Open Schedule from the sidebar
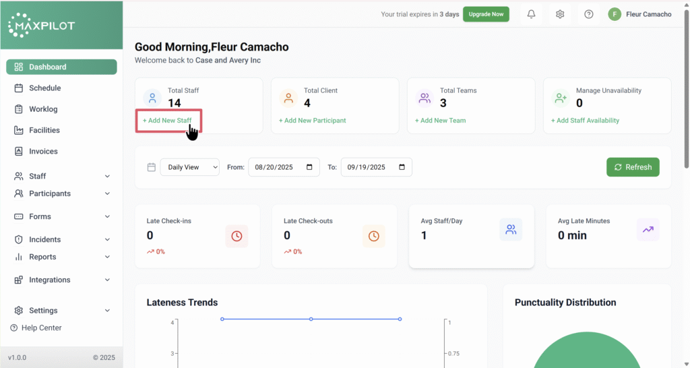The width and height of the screenshot is (690, 368). pos(44,88)
